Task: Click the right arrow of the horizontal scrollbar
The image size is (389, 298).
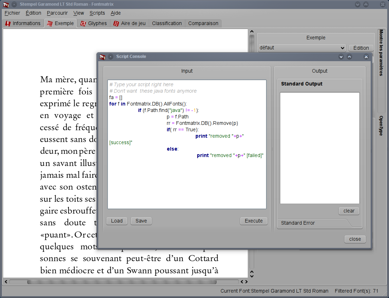Action: (246, 282)
